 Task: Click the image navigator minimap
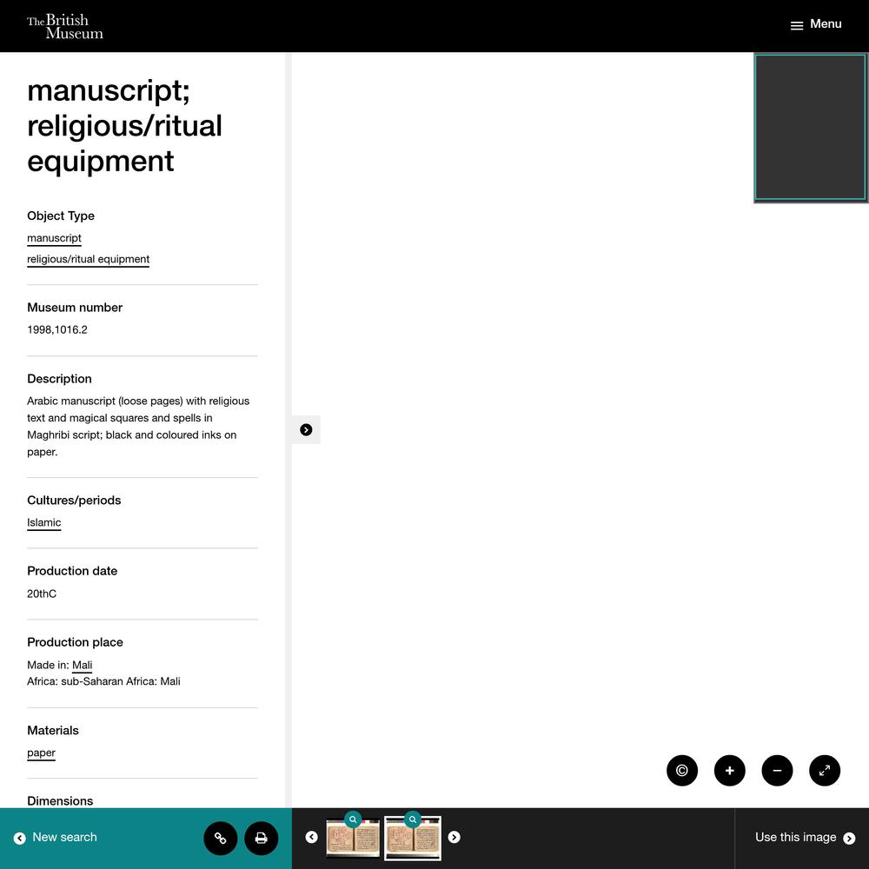[x=810, y=128]
